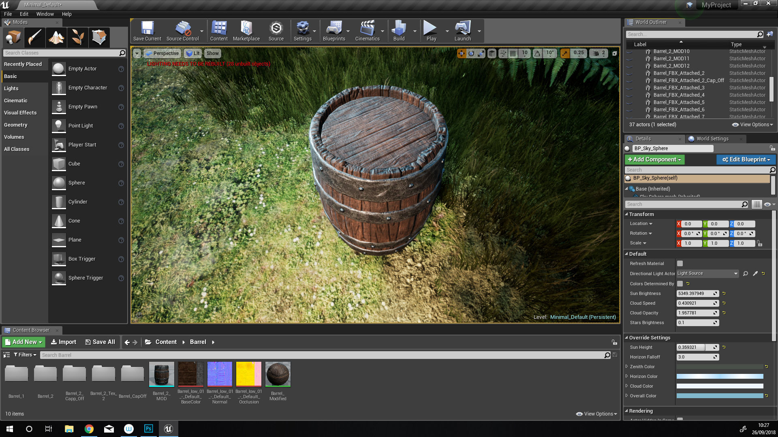Select the Landscape mode icon

coord(56,37)
